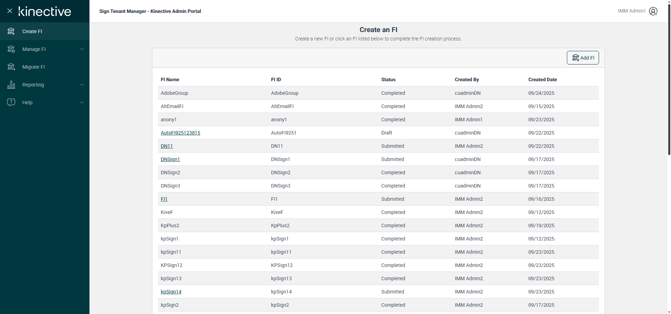
Task: Click the Help question mark icon
Action: coord(11,102)
